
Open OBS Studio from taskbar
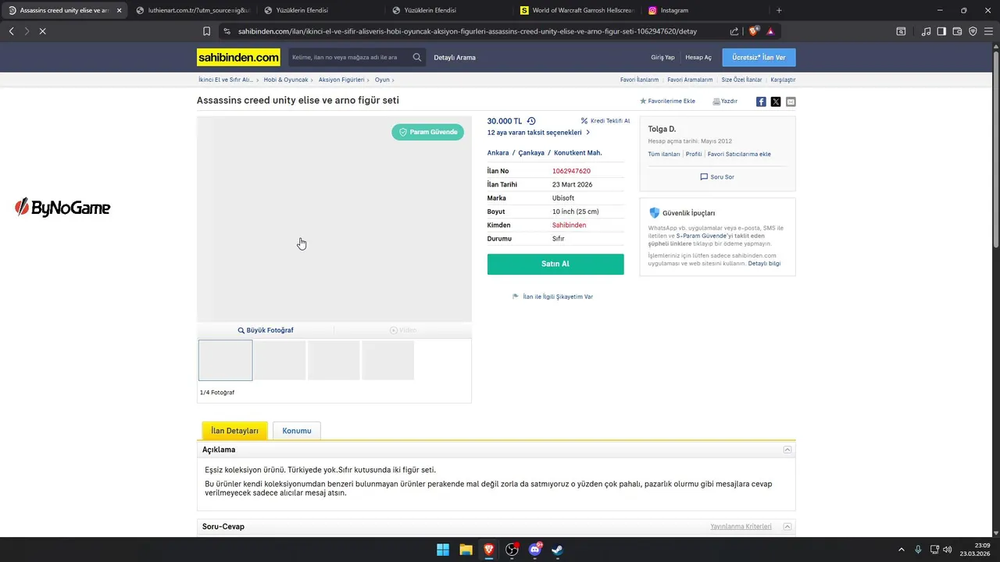pyautogui.click(x=512, y=550)
